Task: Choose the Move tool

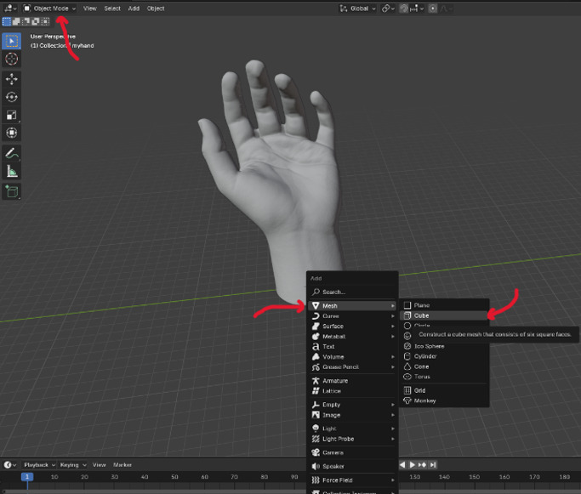Action: click(x=12, y=79)
